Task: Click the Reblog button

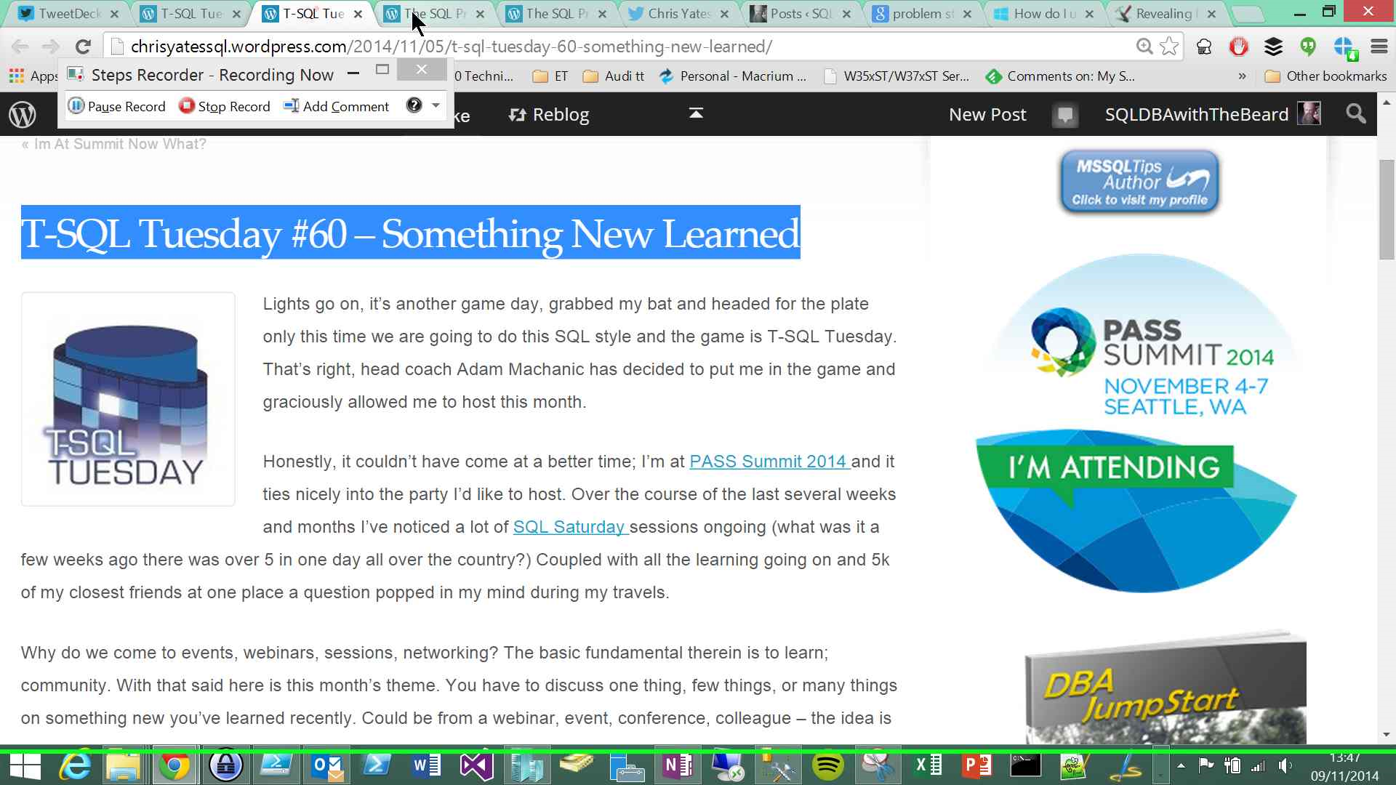Action: pyautogui.click(x=549, y=115)
